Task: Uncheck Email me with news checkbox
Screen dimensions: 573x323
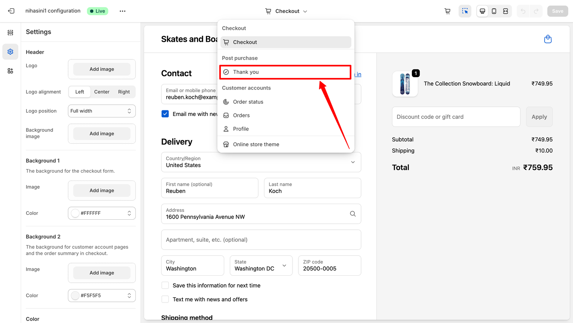Action: point(165,114)
